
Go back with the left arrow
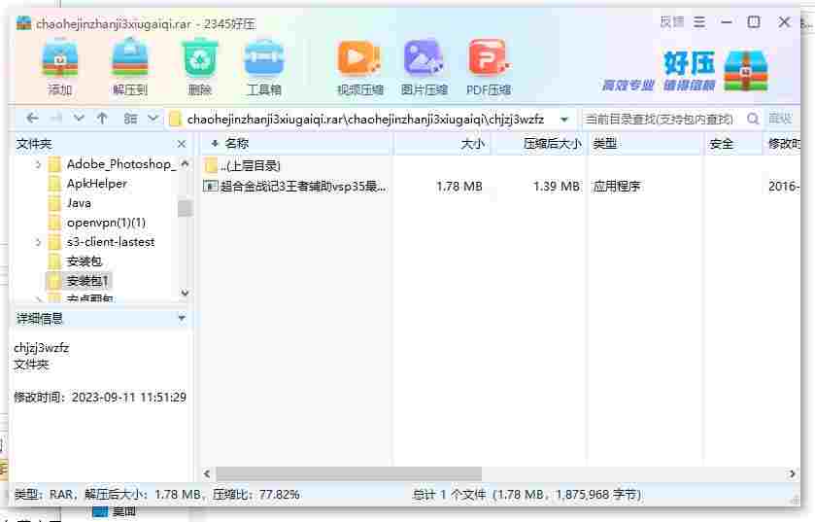pyautogui.click(x=32, y=119)
